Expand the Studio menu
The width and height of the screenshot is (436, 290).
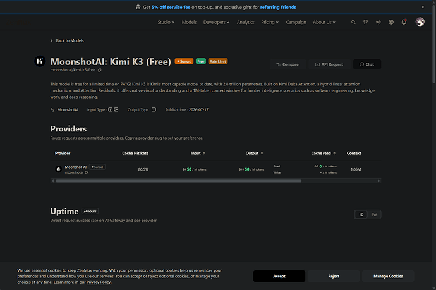pos(166,22)
